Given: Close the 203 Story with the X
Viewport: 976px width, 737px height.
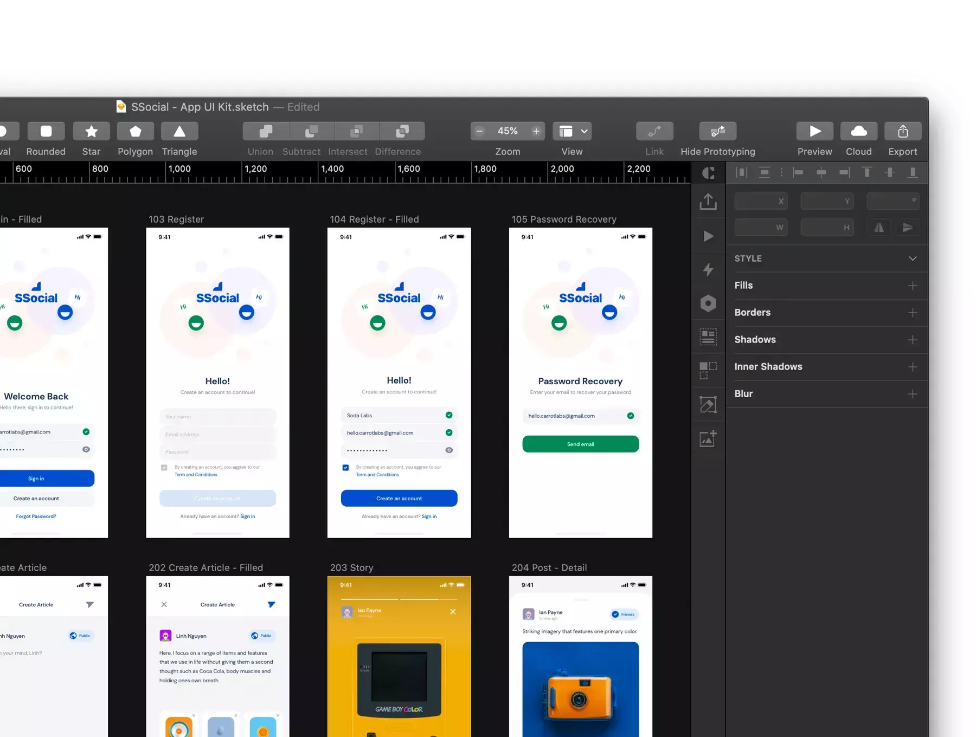Looking at the screenshot, I should [x=453, y=611].
